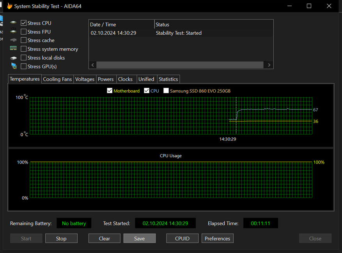
Task: Stop the running stability test
Action: click(61, 239)
